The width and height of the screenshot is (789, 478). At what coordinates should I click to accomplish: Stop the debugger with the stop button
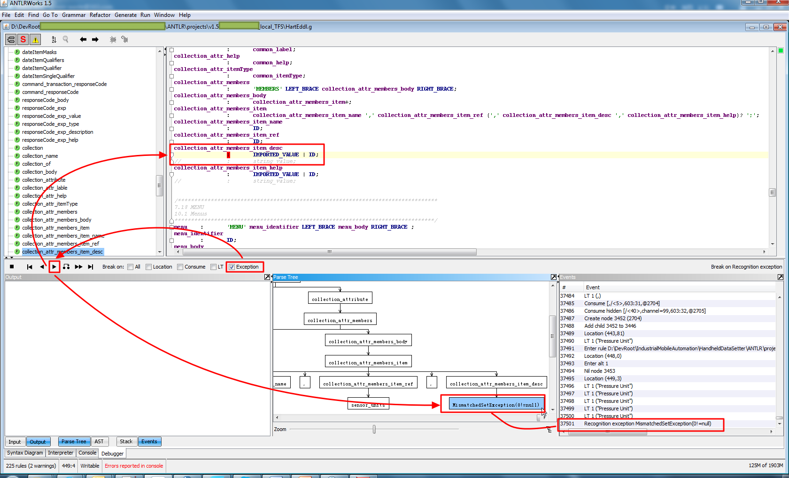[12, 267]
